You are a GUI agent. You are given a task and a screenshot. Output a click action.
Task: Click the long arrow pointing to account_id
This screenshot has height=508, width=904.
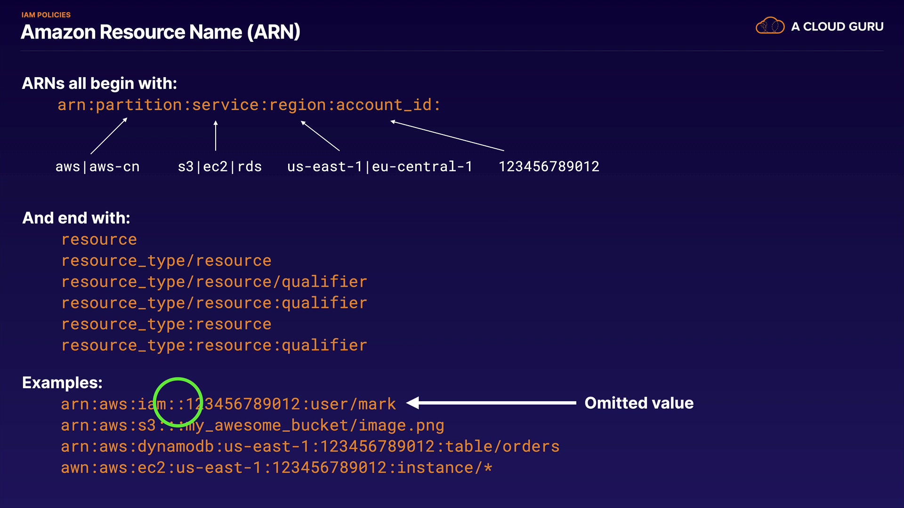447,136
